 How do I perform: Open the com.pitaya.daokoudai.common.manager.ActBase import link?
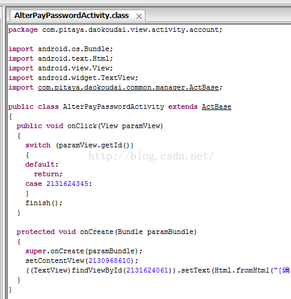tap(128, 87)
